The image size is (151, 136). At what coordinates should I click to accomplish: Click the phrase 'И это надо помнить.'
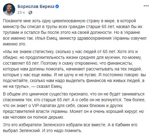click(62, 131)
